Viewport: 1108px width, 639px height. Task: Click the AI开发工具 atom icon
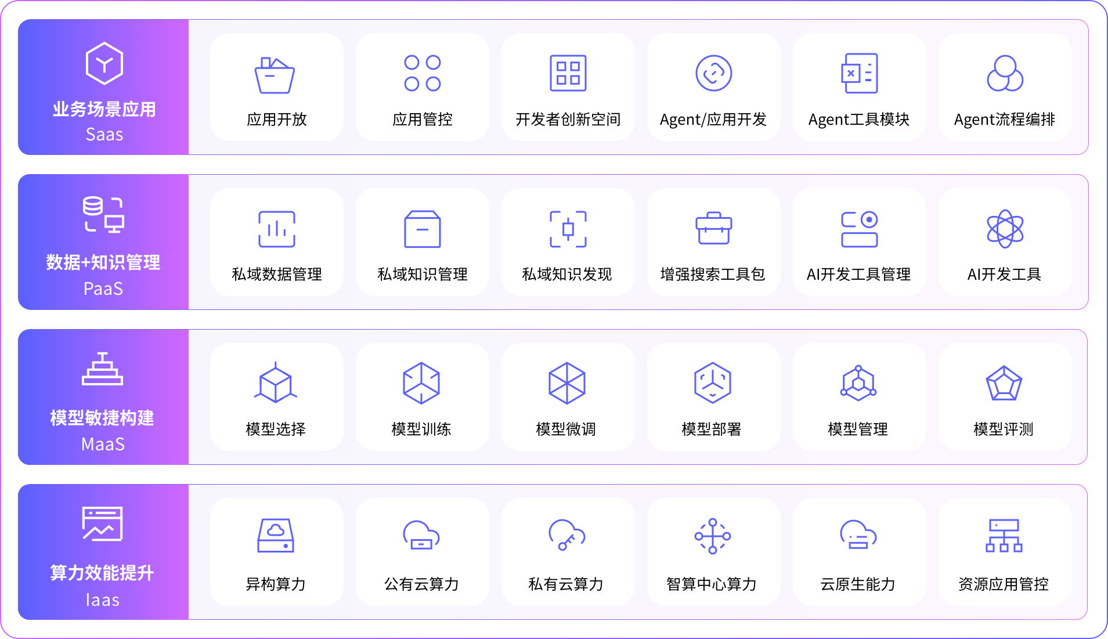[x=1004, y=229]
